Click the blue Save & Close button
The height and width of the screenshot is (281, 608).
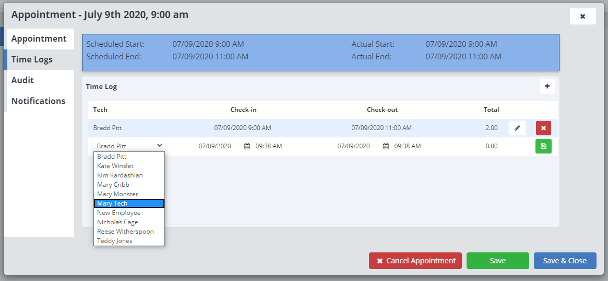point(565,261)
